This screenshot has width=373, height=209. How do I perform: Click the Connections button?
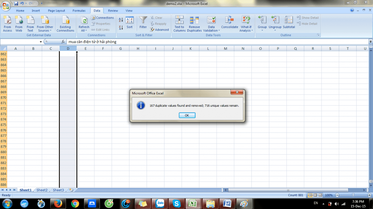click(103, 18)
